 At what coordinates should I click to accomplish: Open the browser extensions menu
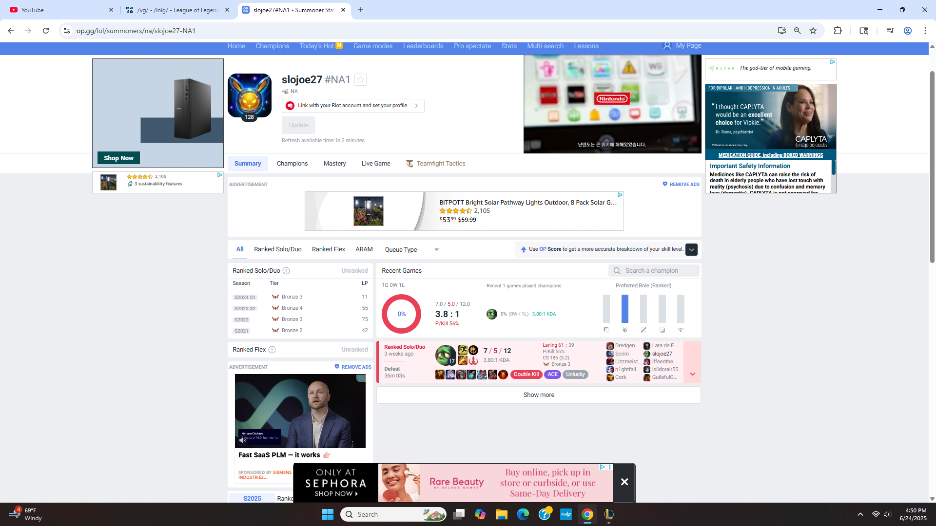click(x=838, y=31)
